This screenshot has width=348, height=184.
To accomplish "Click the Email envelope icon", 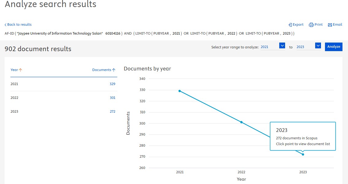I will pos(330,25).
